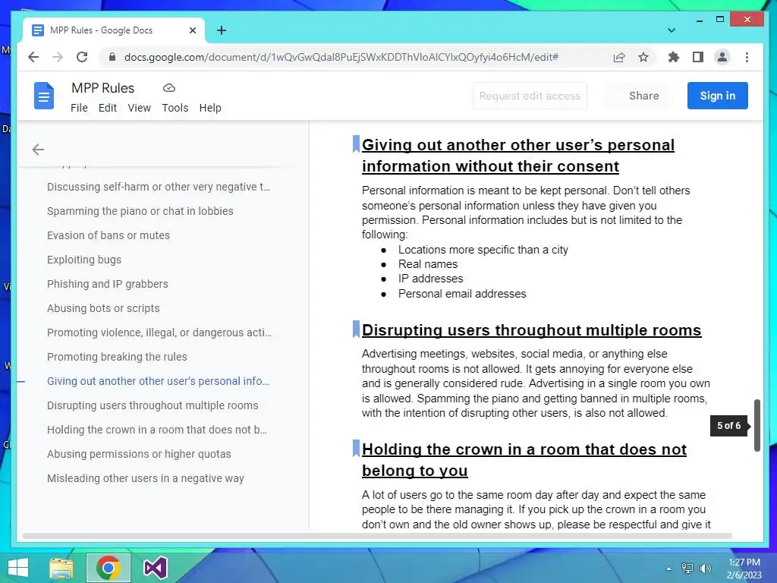Viewport: 777px width, 583px height.
Task: Click the bookmark marker beside Holding the crown heading
Action: pyautogui.click(x=356, y=448)
